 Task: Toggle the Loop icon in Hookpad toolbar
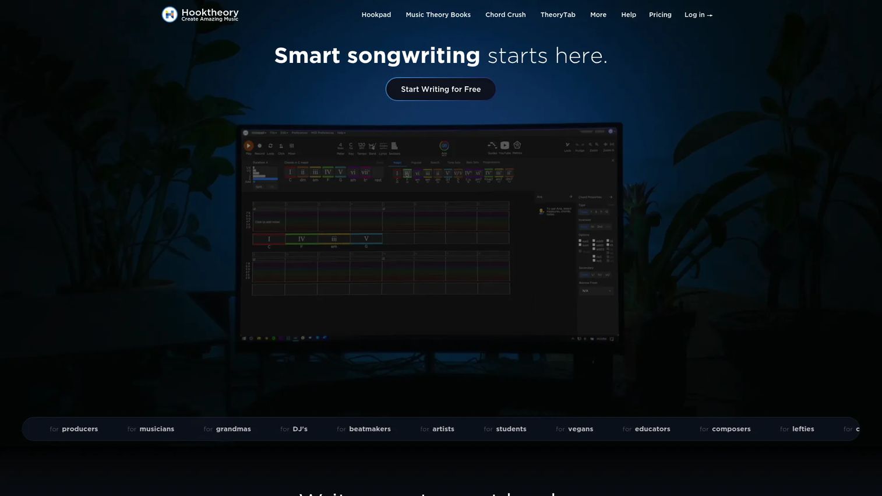(270, 146)
